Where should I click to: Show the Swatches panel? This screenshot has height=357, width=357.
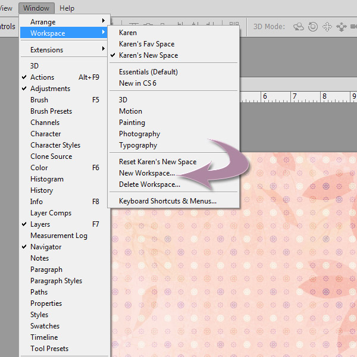tap(64, 326)
